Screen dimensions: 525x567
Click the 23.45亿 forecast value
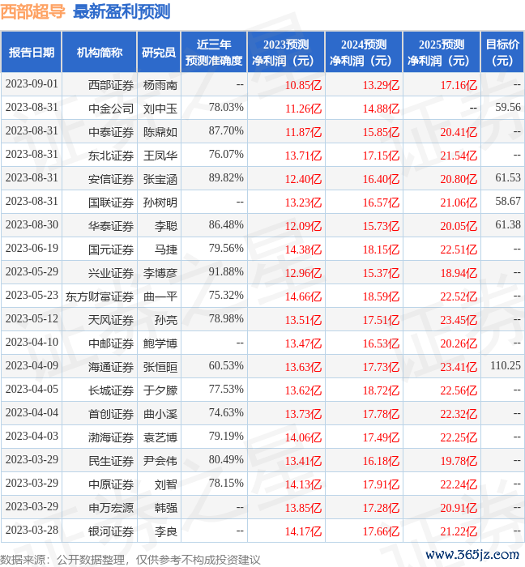pyautogui.click(x=459, y=321)
